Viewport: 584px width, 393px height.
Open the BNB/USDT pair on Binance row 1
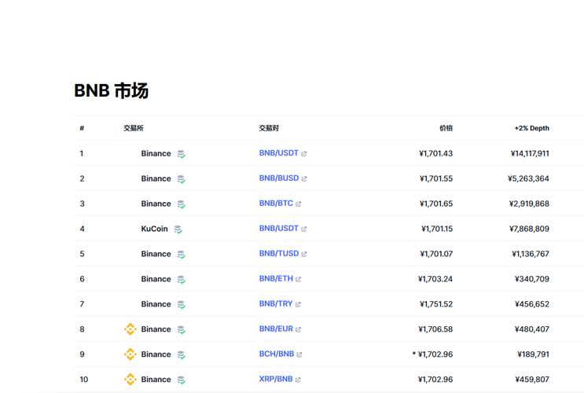point(278,153)
